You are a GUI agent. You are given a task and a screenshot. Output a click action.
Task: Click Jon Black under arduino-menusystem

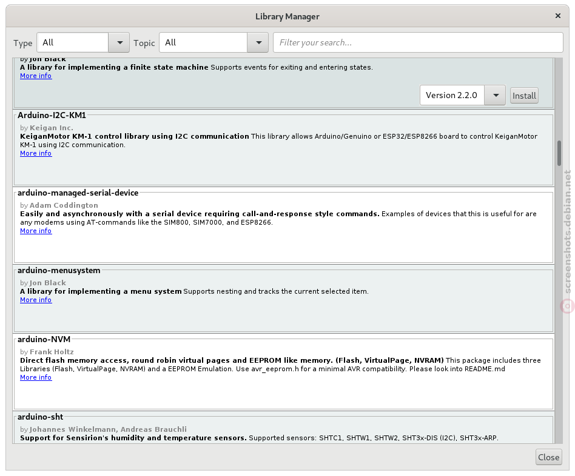click(x=48, y=283)
